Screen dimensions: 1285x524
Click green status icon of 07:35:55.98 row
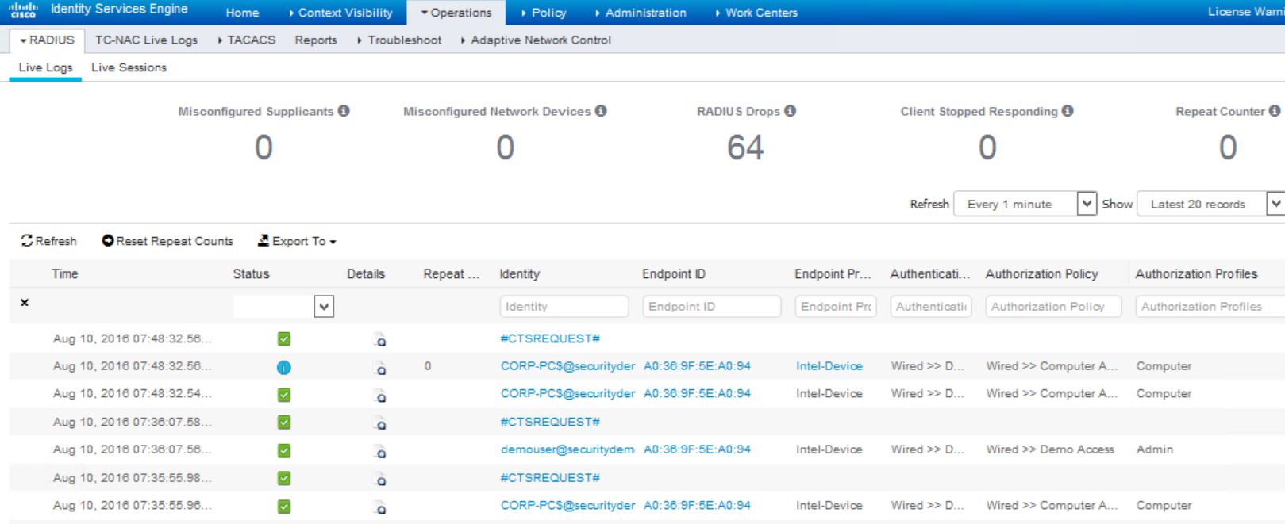pos(284,478)
